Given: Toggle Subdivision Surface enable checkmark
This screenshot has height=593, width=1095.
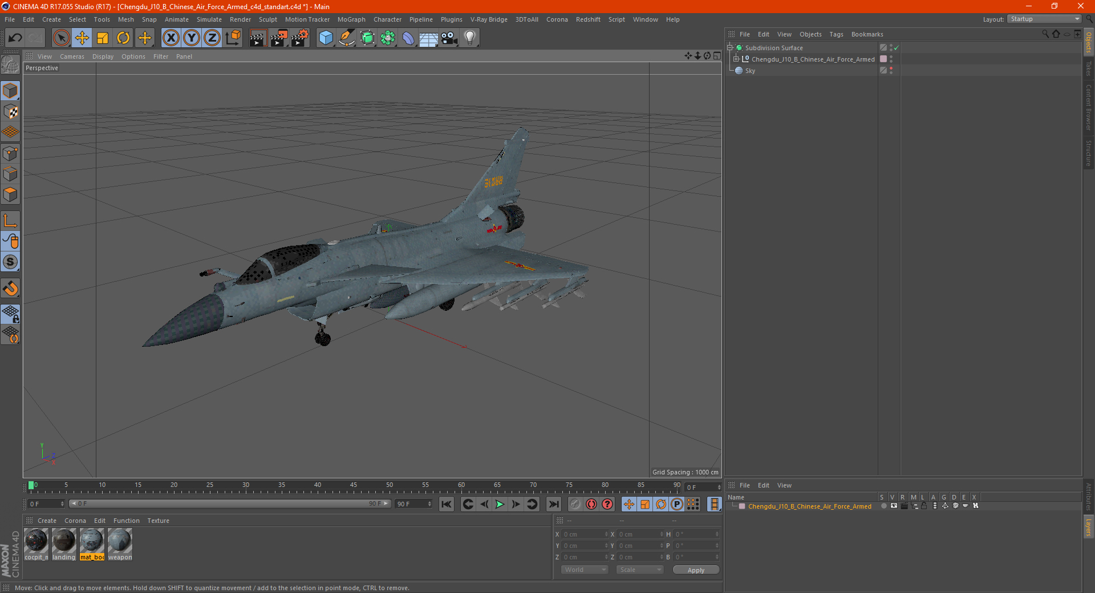Looking at the screenshot, I should pos(897,48).
